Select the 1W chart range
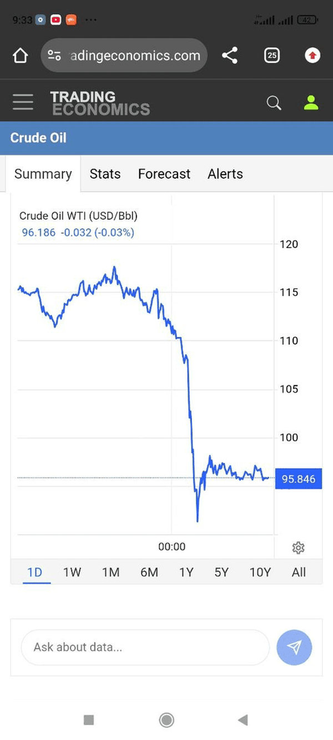Image resolution: width=333 pixels, height=740 pixels. [72, 572]
